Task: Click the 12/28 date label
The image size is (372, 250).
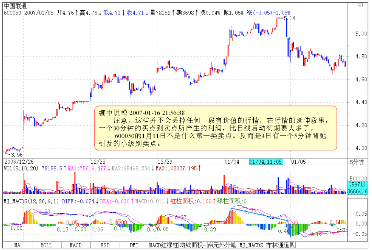Action: (98, 162)
